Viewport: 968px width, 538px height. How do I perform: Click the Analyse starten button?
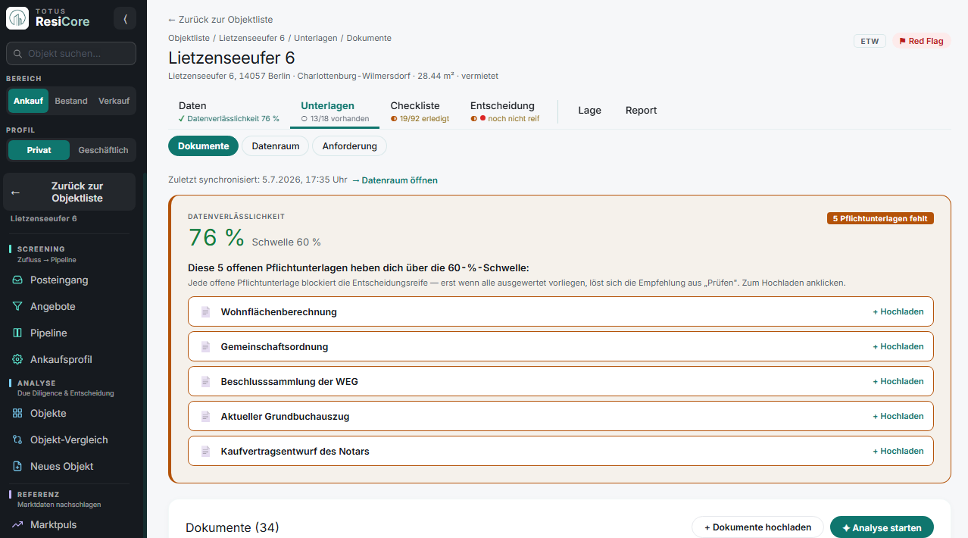(882, 527)
